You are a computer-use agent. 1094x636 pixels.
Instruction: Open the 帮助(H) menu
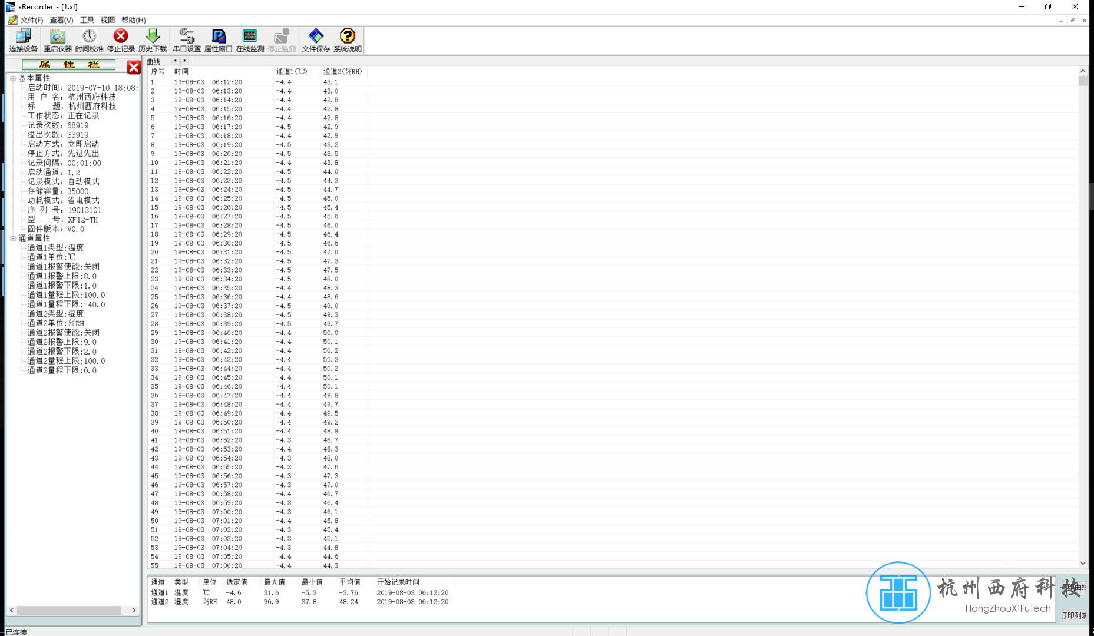pos(134,20)
